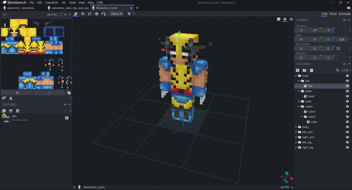Open the Transform menu
This screenshot has width=352, height=190.
(x=52, y=3)
